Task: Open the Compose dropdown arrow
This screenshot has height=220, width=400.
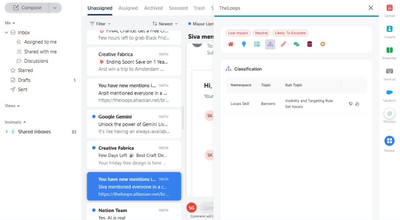Action: (55, 8)
